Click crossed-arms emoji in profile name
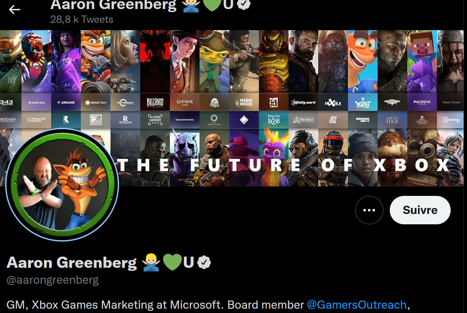This screenshot has width=467, height=313. [x=151, y=263]
